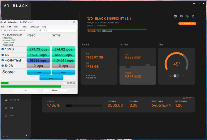Open the File menu in AS SSD
207x140 pixels.
(x=3, y=27)
